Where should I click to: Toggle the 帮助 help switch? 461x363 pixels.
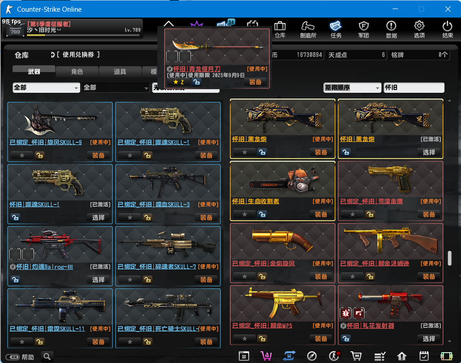click(x=13, y=357)
